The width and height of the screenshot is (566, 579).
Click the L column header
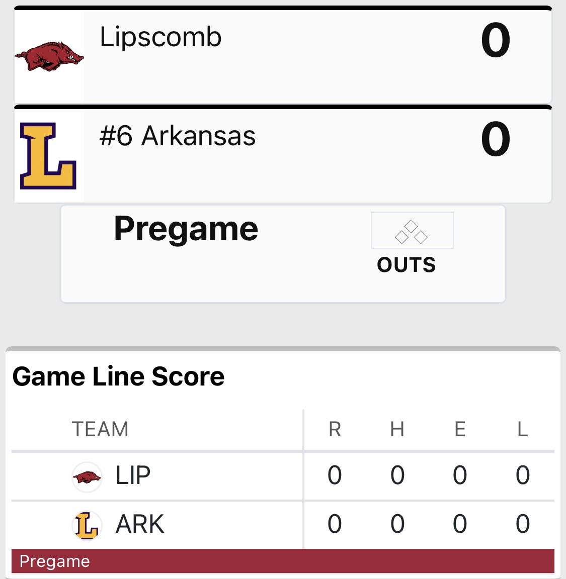[x=522, y=429]
